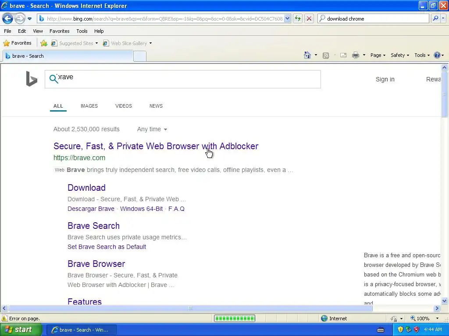This screenshot has width=449, height=336.
Task: Open the File menu
Action: [x=7, y=31]
